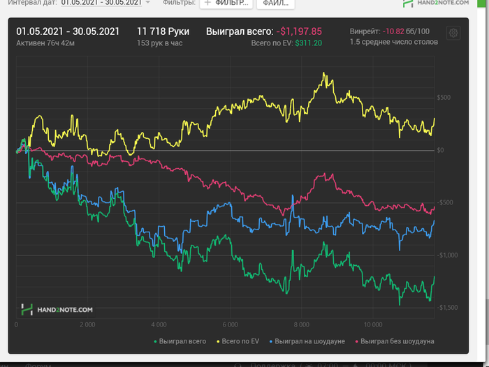
Task: Click the '153 рук в час' text
Action: pos(160,43)
